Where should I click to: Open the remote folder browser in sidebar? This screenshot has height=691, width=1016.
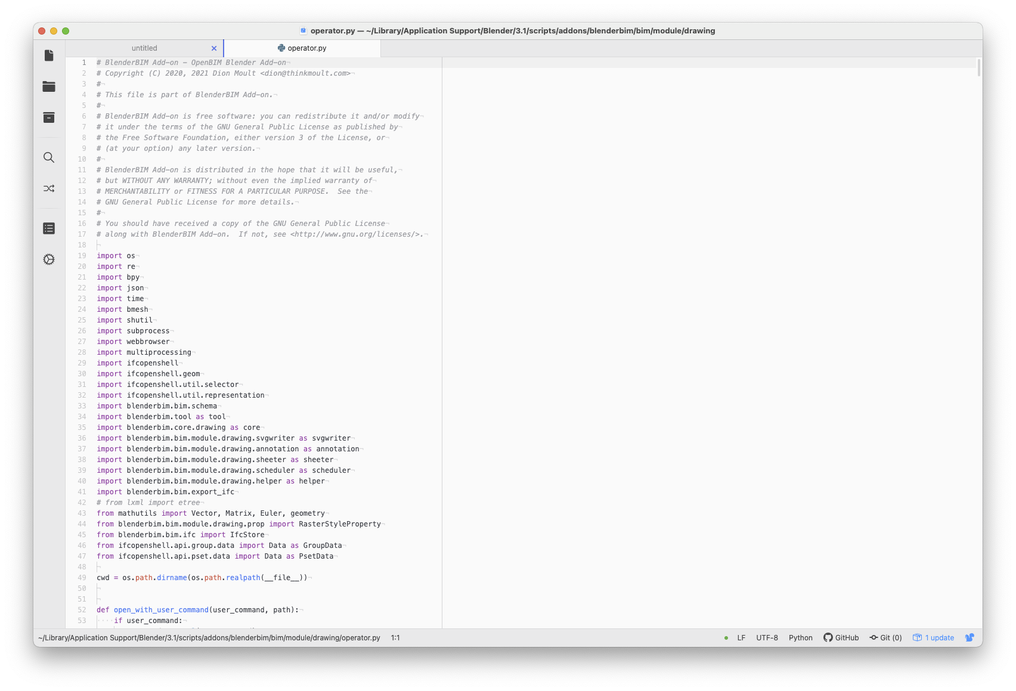48,86
